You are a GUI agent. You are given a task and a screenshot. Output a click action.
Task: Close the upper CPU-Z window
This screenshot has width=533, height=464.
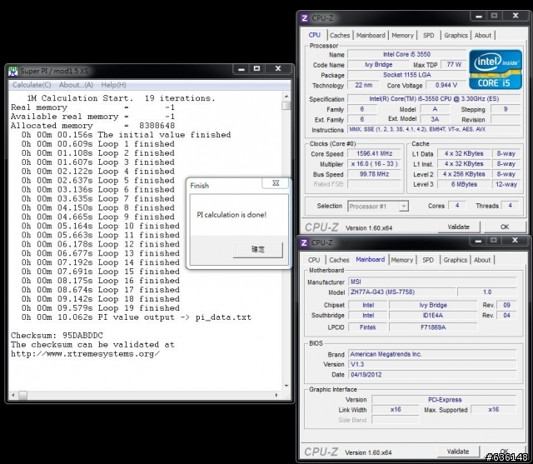pyautogui.click(x=516, y=16)
